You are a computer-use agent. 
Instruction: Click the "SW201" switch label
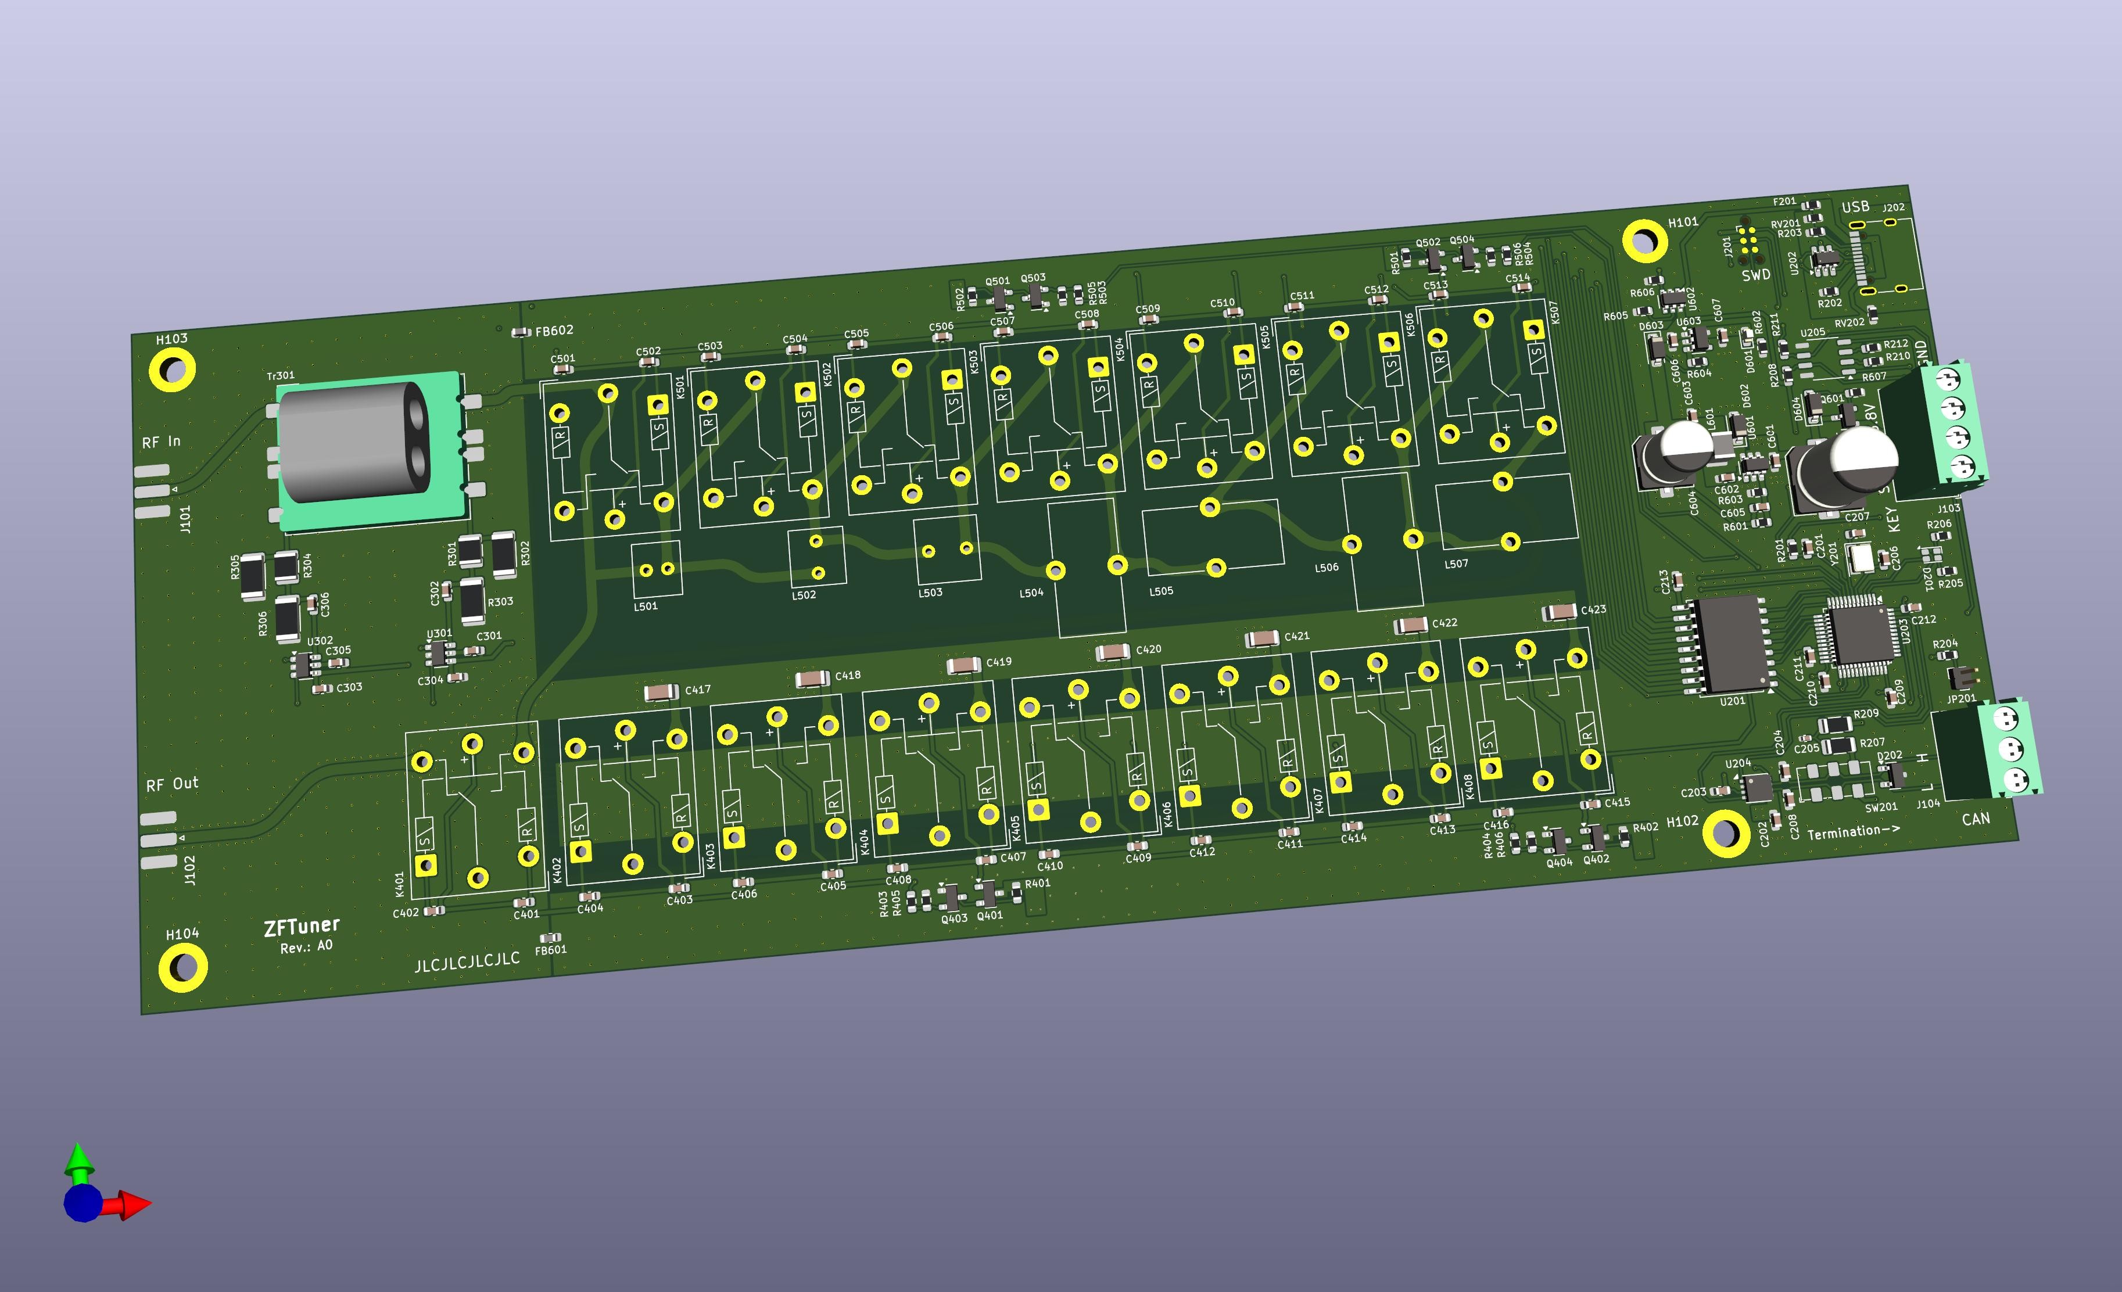(x=1881, y=808)
